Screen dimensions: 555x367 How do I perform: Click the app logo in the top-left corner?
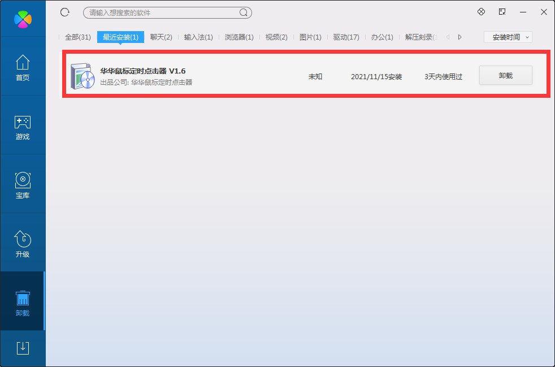(x=22, y=18)
